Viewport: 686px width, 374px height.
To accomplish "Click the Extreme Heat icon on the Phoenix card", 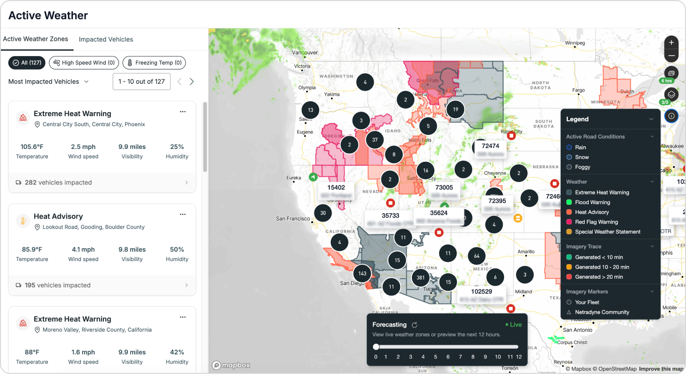I will pyautogui.click(x=23, y=118).
